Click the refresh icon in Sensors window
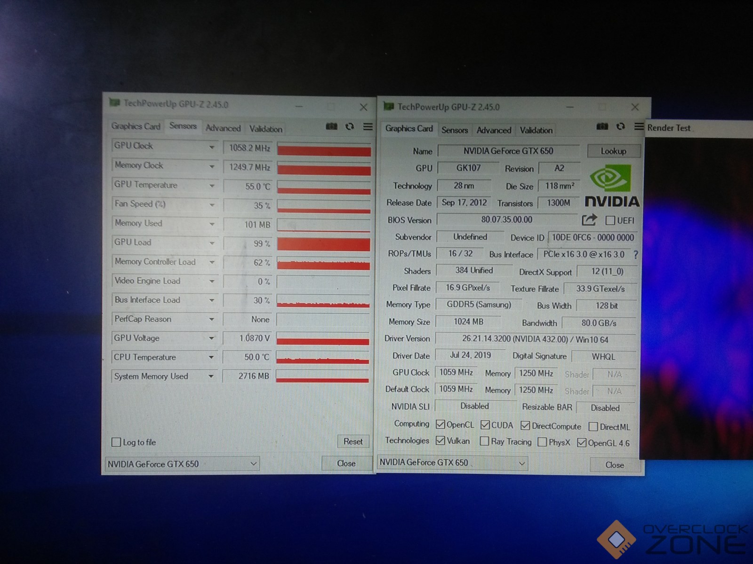This screenshot has height=564, width=753. 350,127
